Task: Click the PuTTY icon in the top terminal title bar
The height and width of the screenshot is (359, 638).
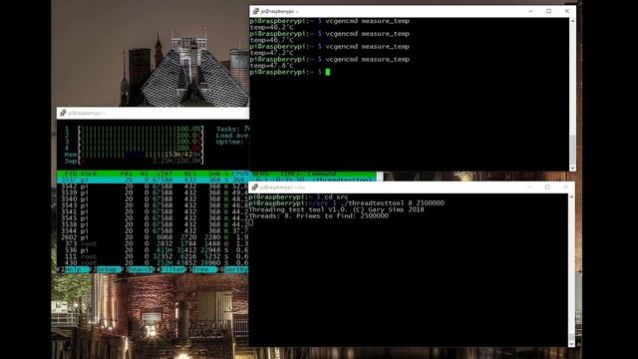Action: pyautogui.click(x=256, y=11)
